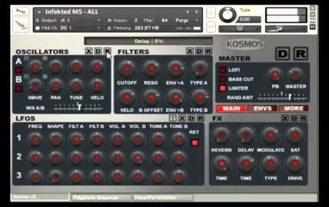The height and width of the screenshot is (207, 329).
Task: Click the Kosmos logo
Action: point(245,44)
